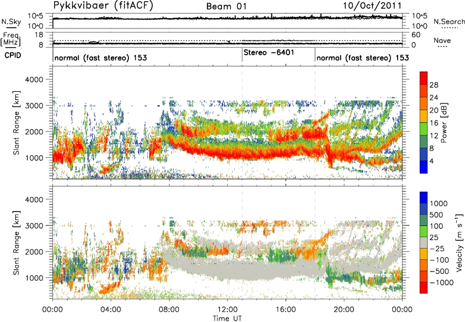Click the first normal (fast stereo) 153 label
Viewport: 465px width, 322px height.
[x=101, y=58]
